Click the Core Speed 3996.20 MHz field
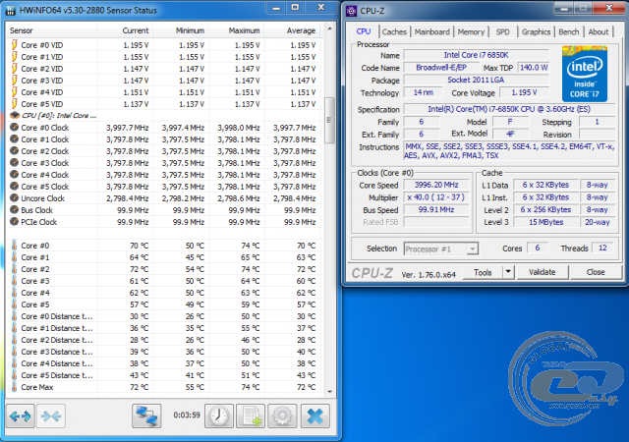The width and height of the screenshot is (629, 442). click(x=436, y=185)
